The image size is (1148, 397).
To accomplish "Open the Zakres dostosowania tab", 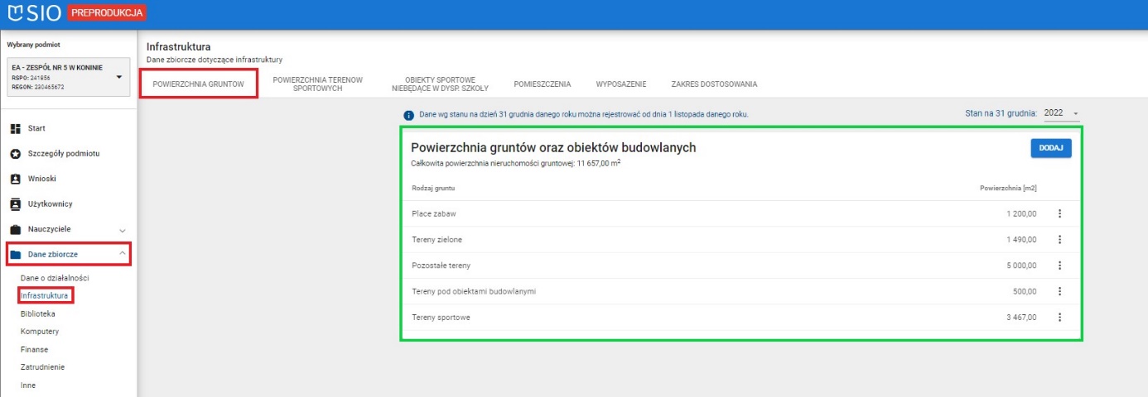I will point(714,84).
